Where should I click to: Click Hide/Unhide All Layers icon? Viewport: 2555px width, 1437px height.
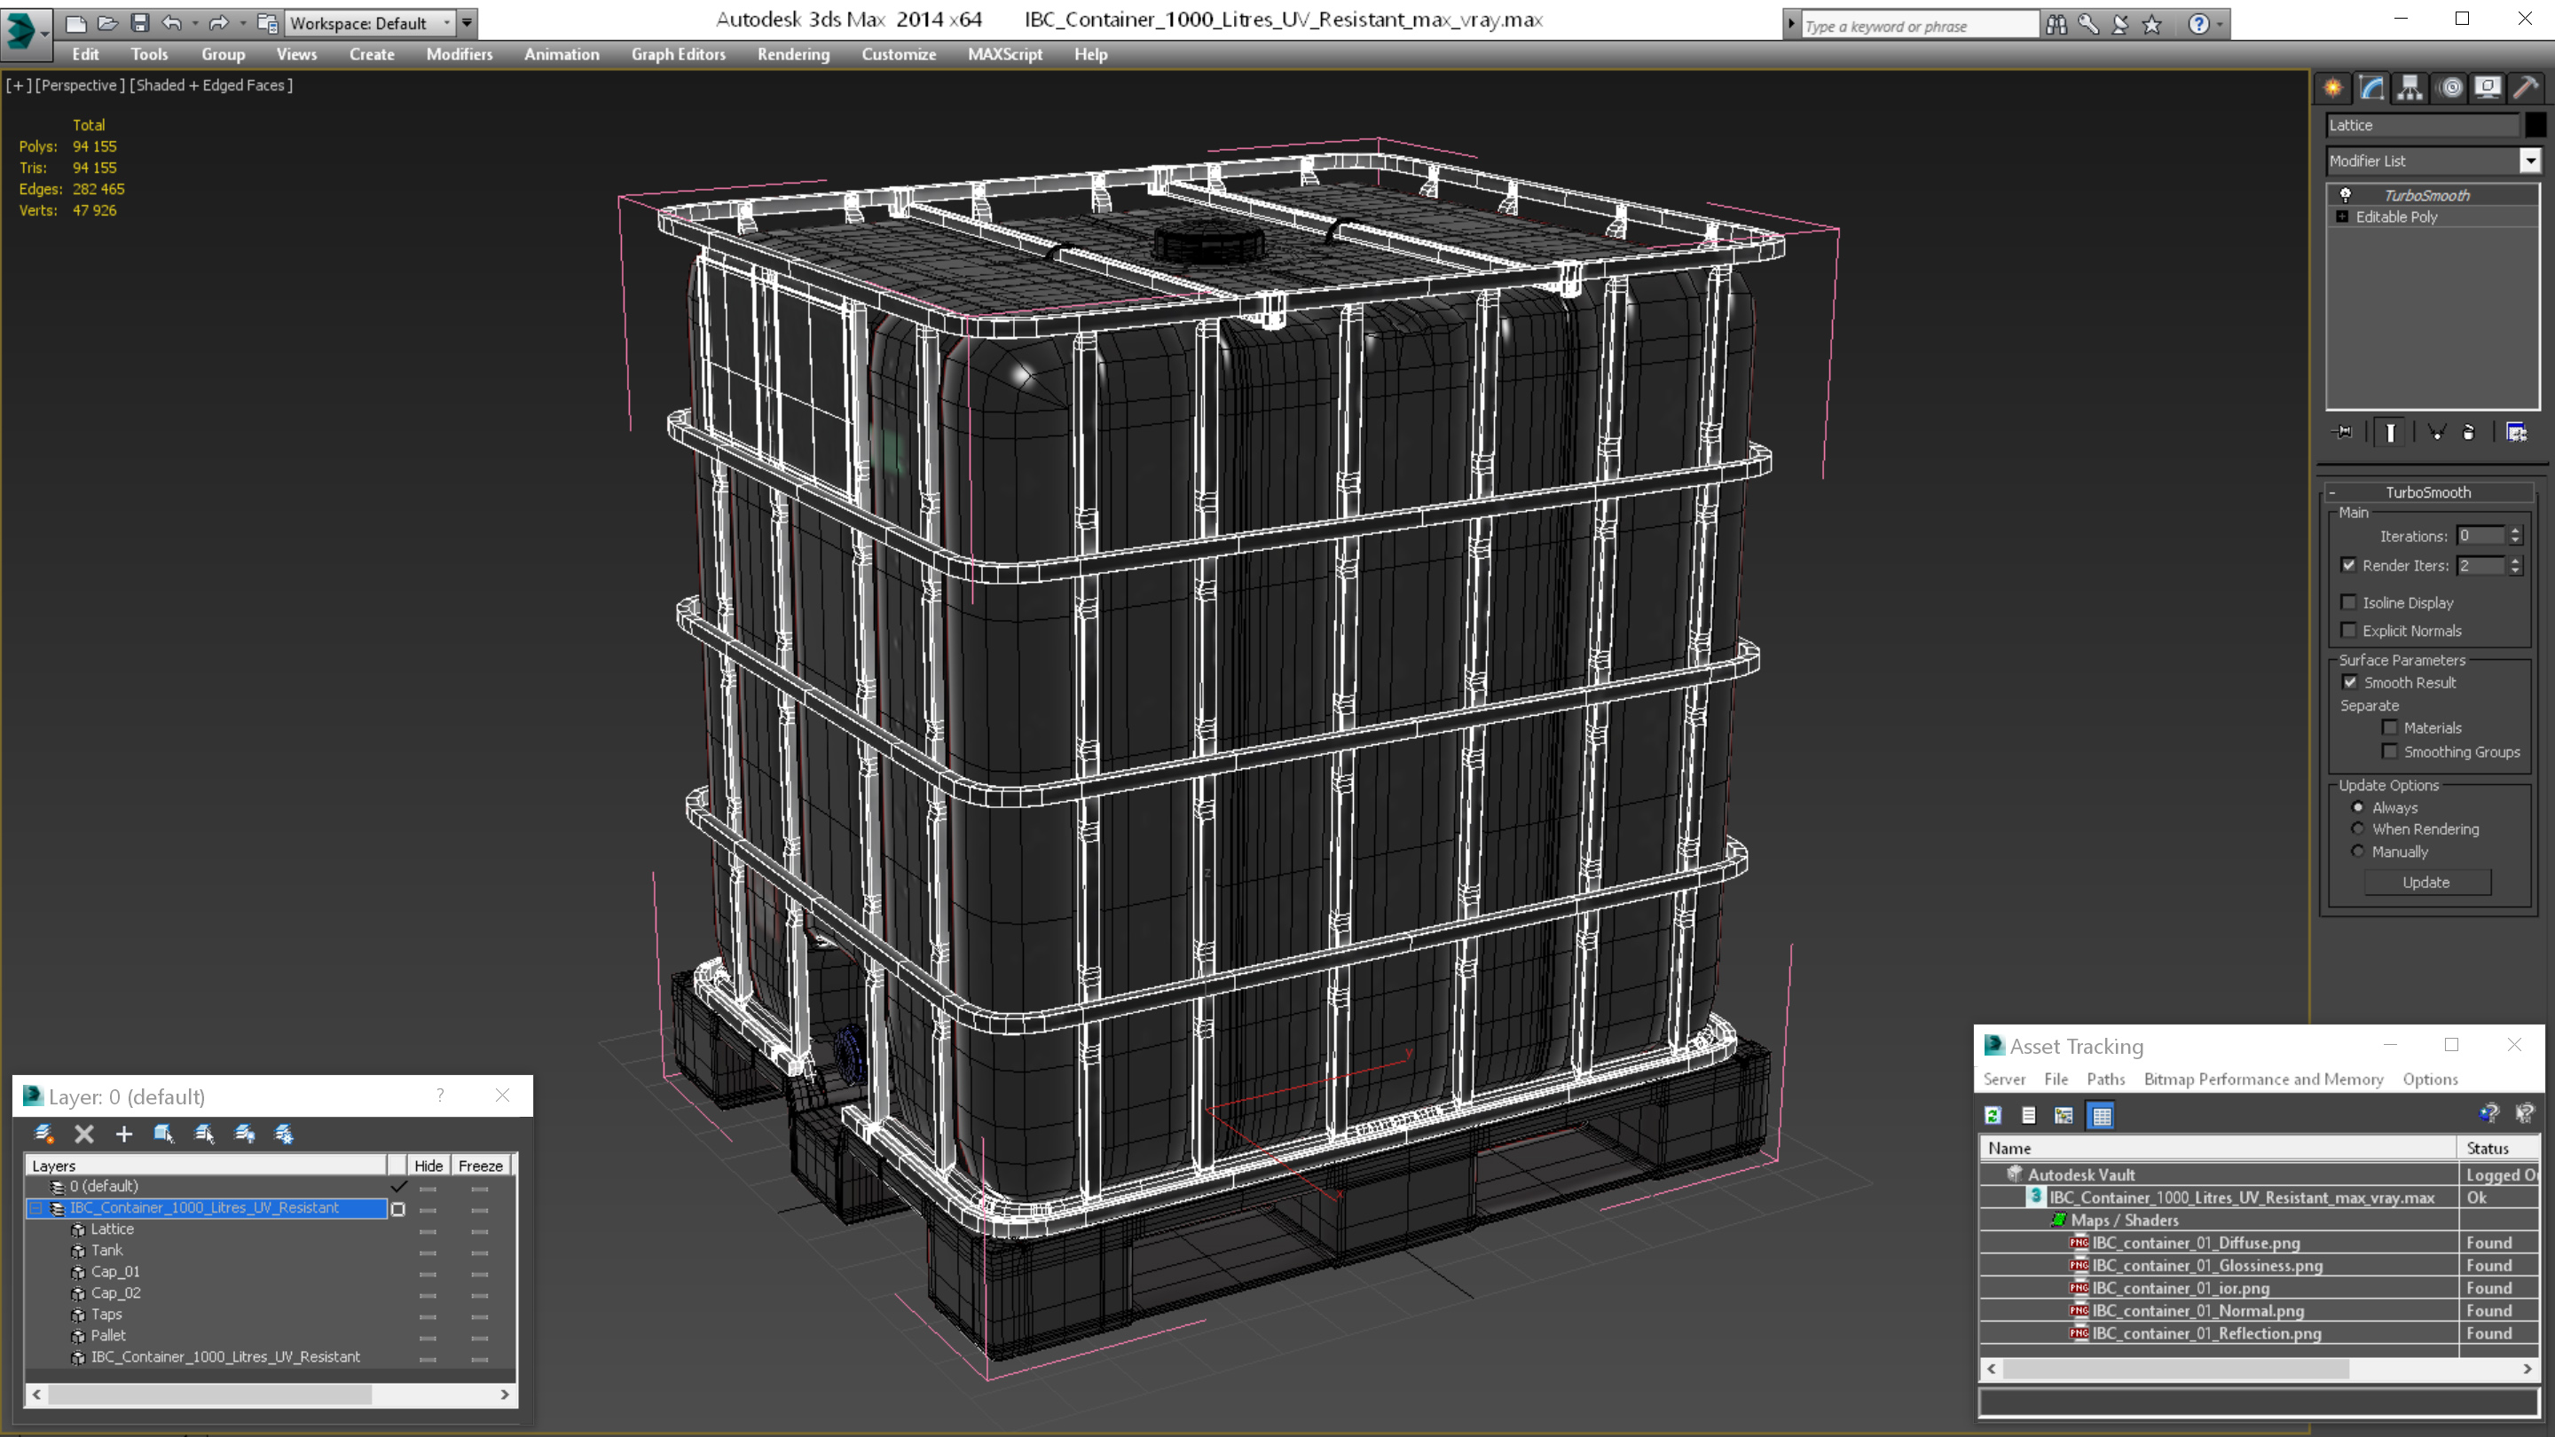[x=244, y=1134]
